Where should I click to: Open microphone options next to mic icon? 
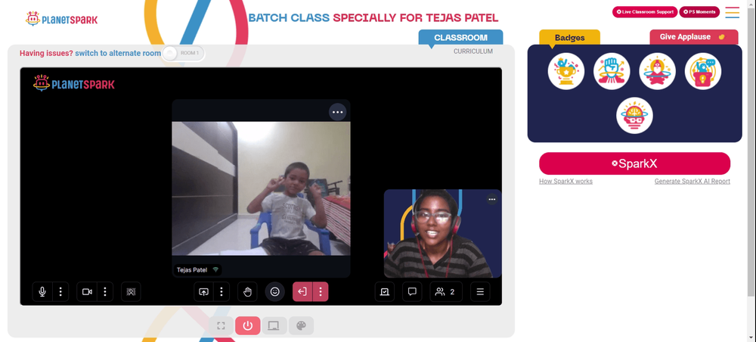[x=60, y=292]
